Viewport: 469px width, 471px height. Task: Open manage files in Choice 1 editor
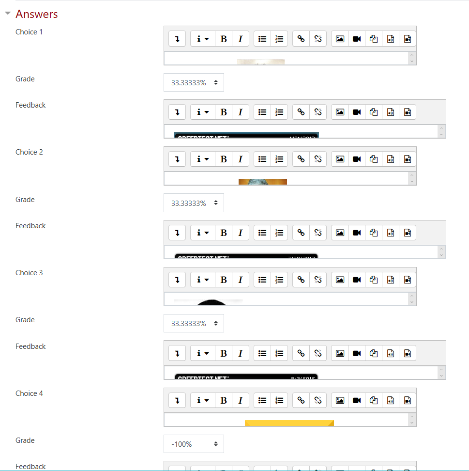[374, 39]
